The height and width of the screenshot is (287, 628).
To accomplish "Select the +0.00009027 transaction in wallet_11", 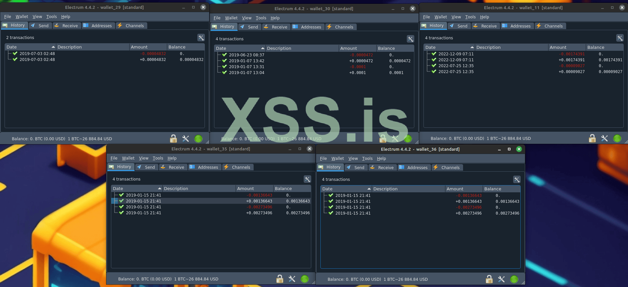I will [x=524, y=72].
